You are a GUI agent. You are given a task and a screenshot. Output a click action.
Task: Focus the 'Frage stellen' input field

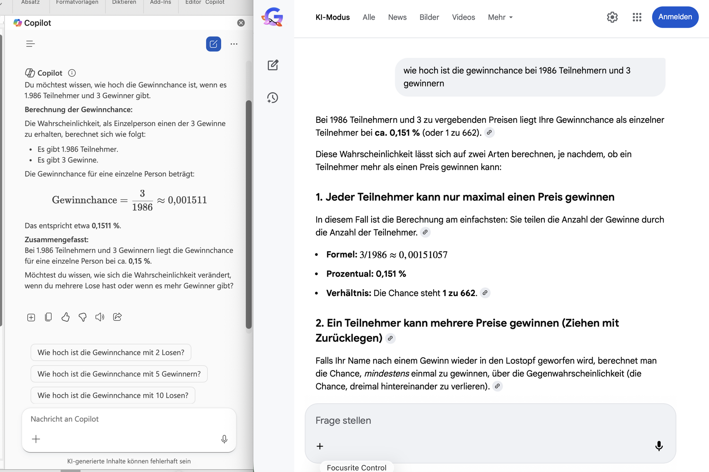coord(490,420)
